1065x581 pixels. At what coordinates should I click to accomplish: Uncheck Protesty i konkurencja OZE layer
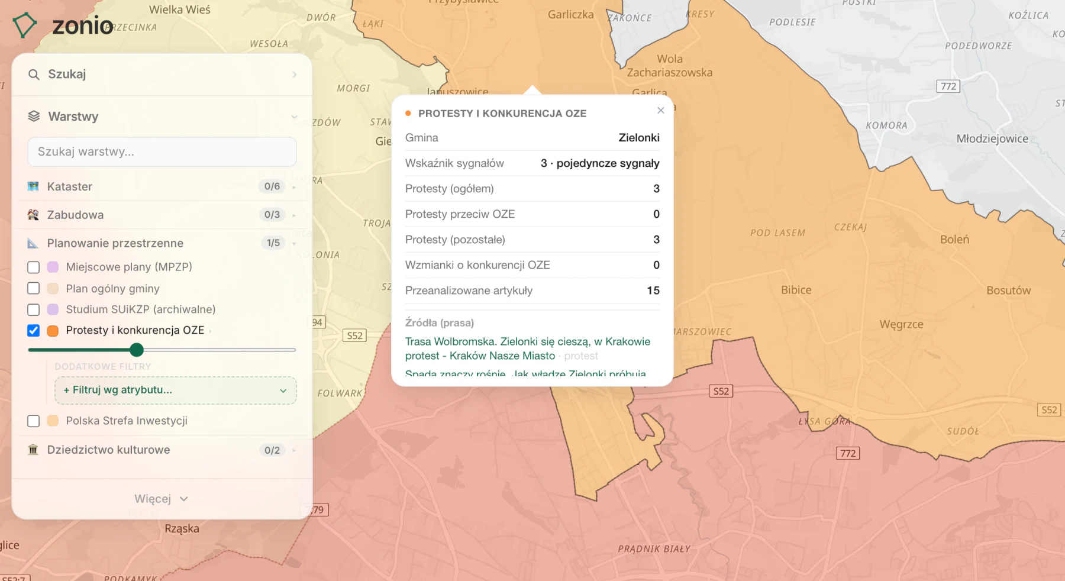(34, 330)
